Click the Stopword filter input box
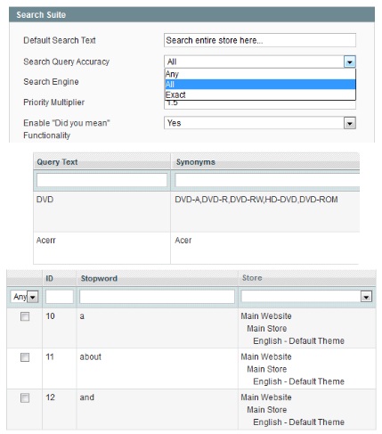The width and height of the screenshot is (382, 434). click(x=157, y=297)
